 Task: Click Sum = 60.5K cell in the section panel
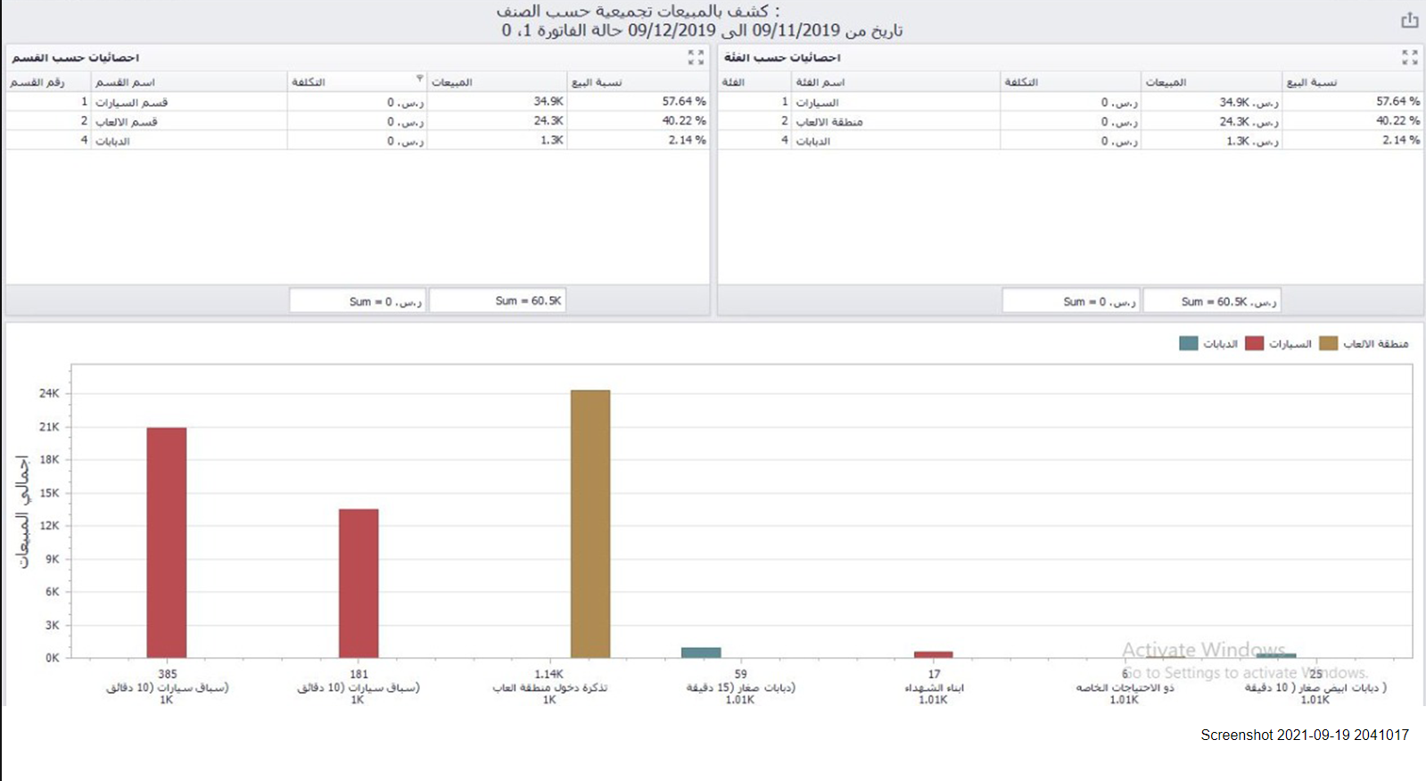point(498,300)
